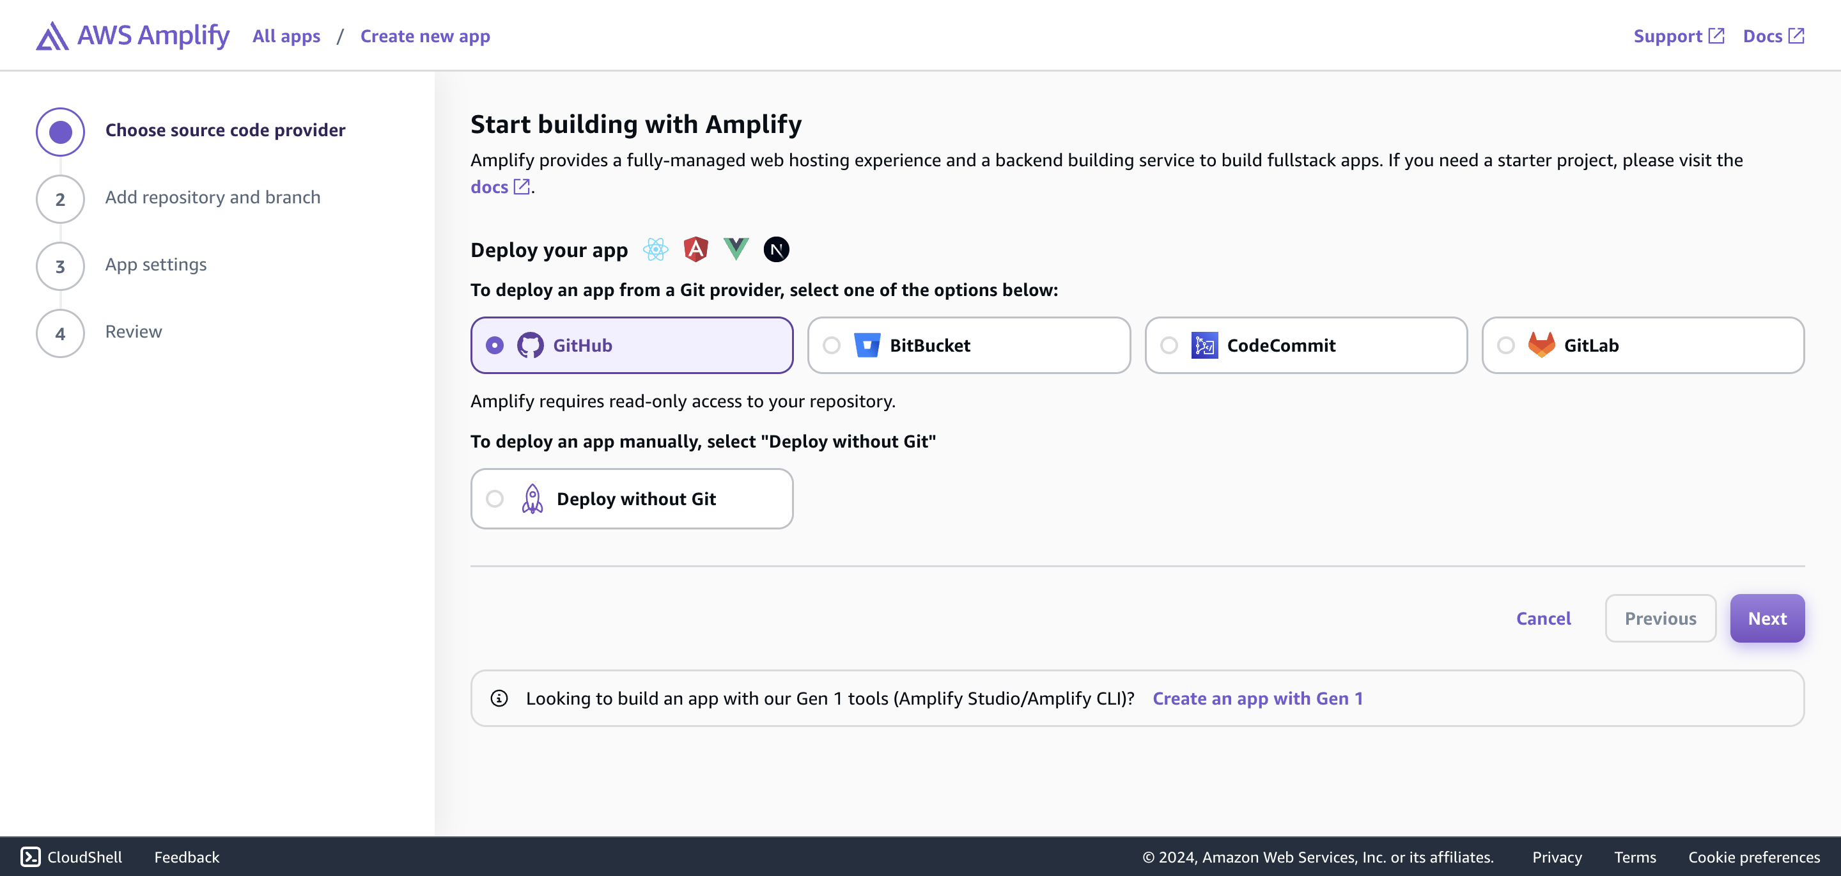Click the BitBucket logo icon
The height and width of the screenshot is (876, 1841).
pyautogui.click(x=867, y=345)
